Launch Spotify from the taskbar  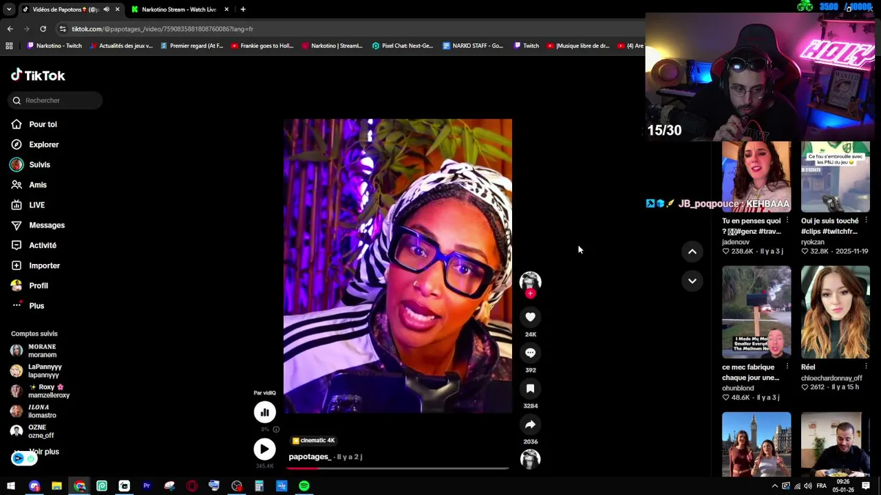(x=304, y=486)
